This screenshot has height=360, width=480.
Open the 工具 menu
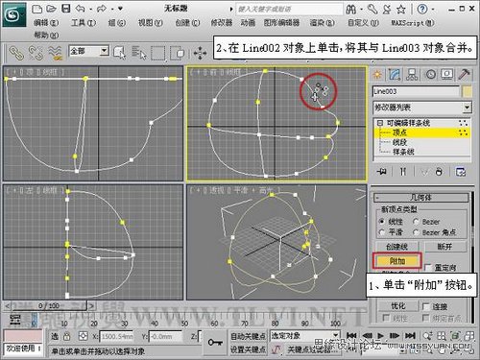(x=84, y=23)
